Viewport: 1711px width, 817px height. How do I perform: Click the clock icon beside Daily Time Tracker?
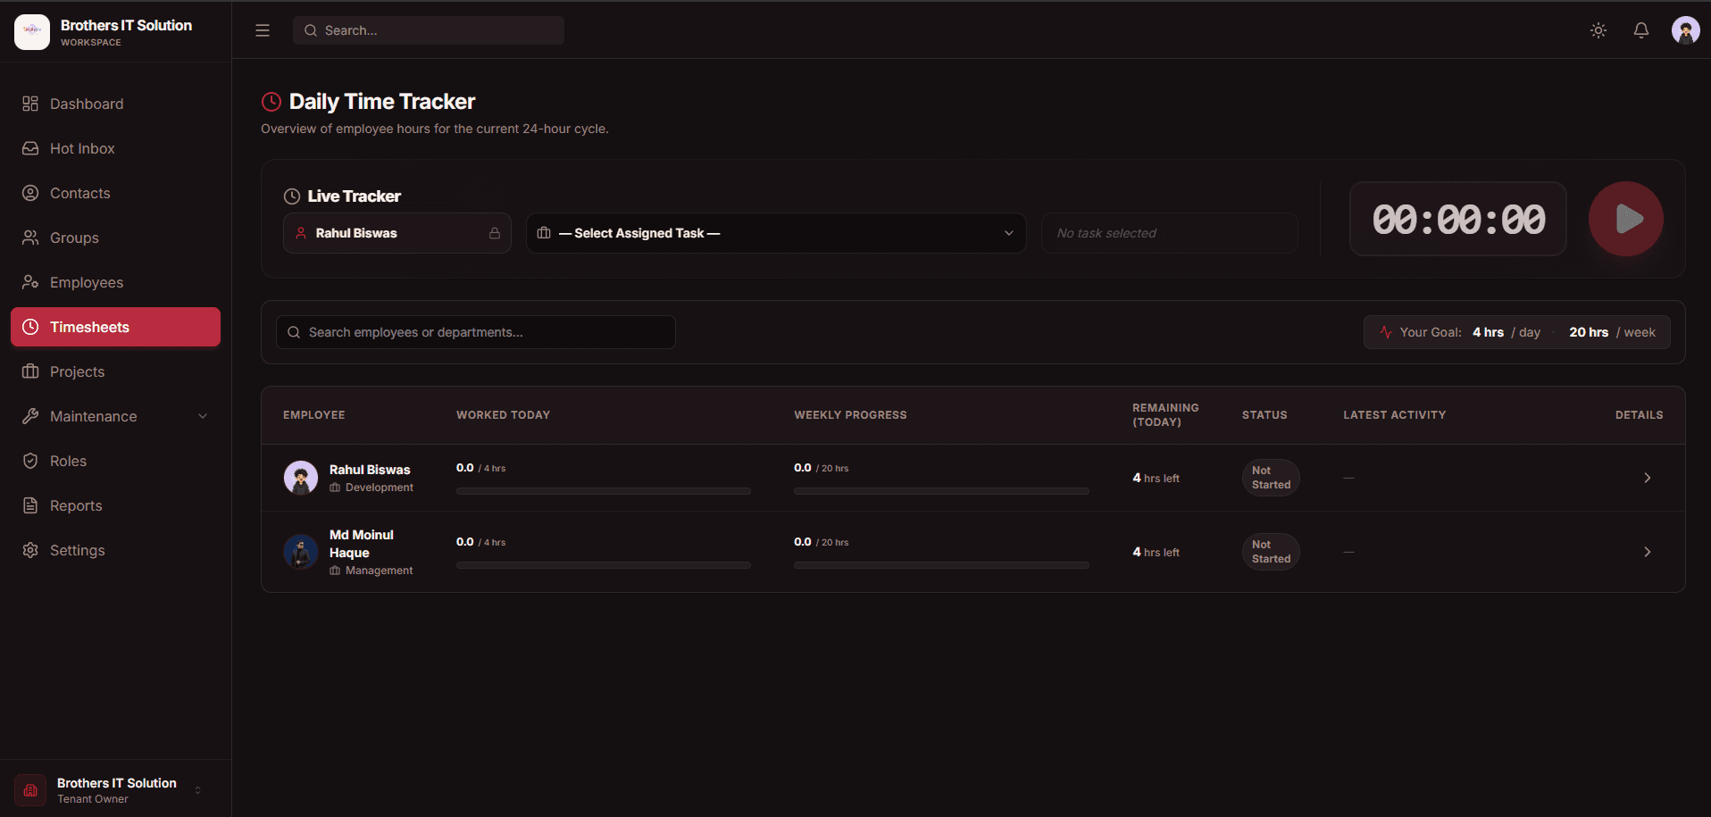pyautogui.click(x=271, y=102)
